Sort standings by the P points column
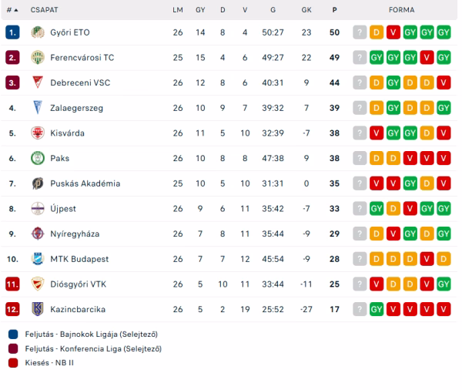Screen dimensions: 462x390 [x=334, y=10]
